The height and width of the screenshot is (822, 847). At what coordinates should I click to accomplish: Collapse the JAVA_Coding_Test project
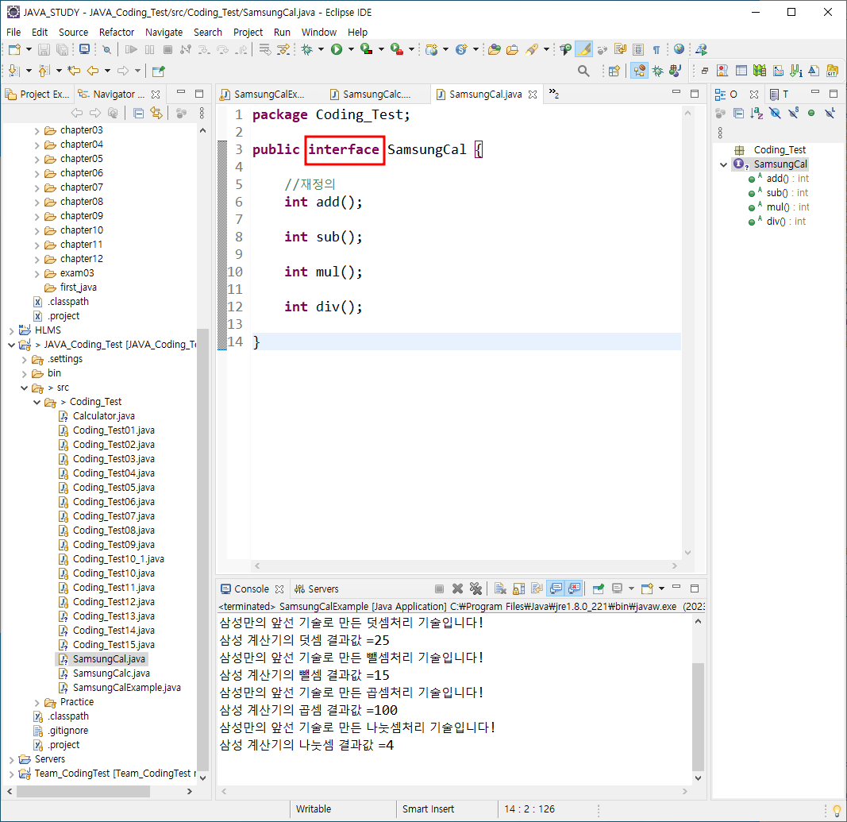pyautogui.click(x=11, y=345)
